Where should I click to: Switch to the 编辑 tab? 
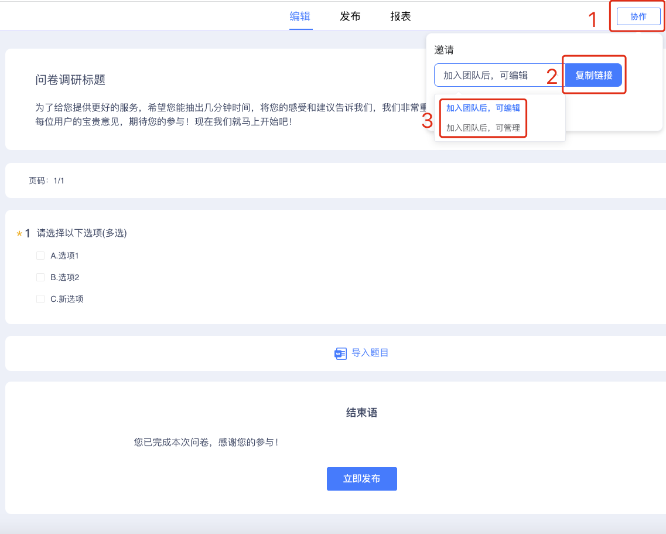click(x=300, y=16)
